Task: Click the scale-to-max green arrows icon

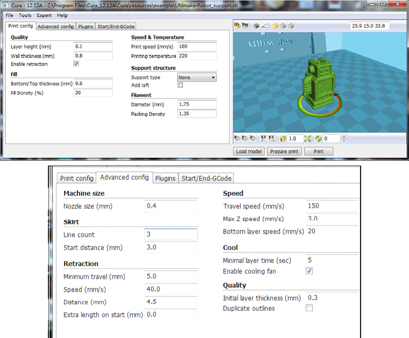Action: [307, 139]
